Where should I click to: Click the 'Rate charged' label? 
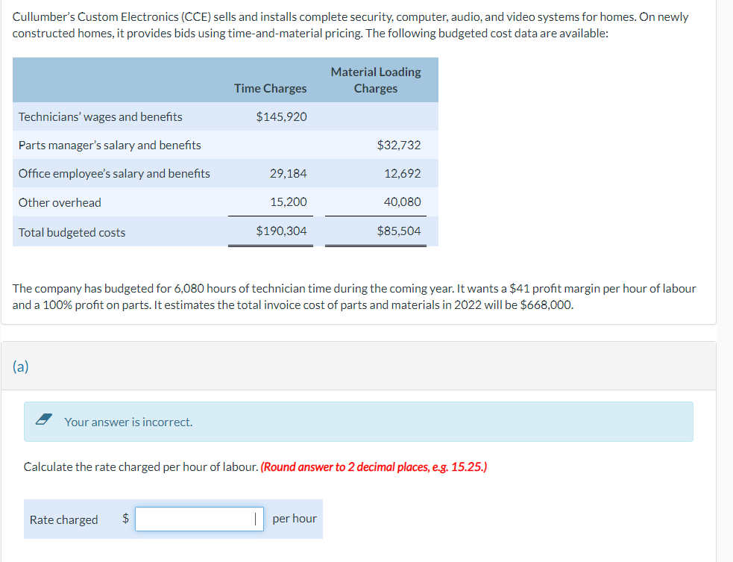63,519
